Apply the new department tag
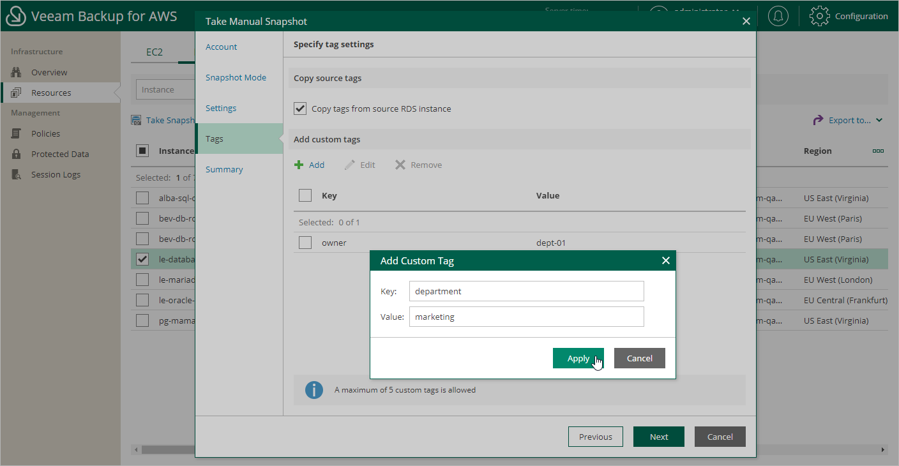899x466 pixels. (x=578, y=358)
